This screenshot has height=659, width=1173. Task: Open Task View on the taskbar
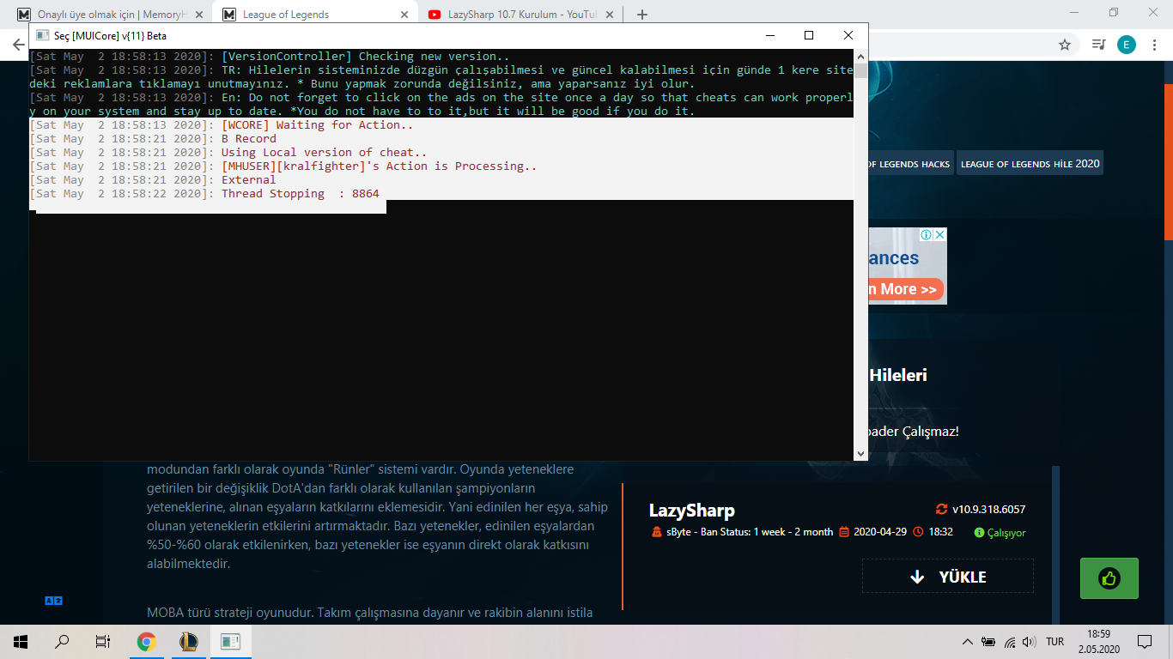pyautogui.click(x=103, y=641)
